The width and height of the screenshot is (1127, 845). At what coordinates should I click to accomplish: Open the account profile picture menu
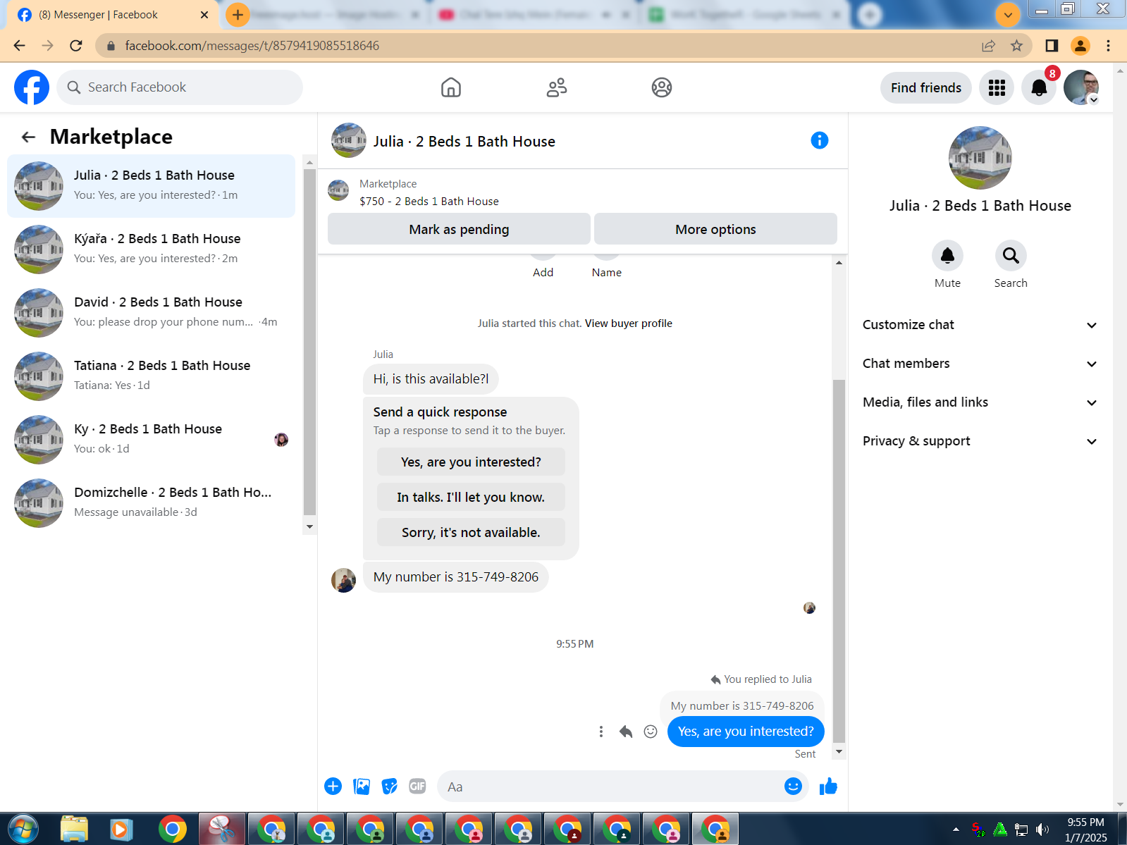(1081, 87)
